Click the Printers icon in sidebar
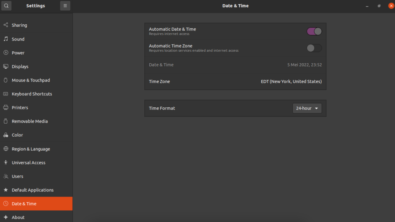 pos(6,108)
